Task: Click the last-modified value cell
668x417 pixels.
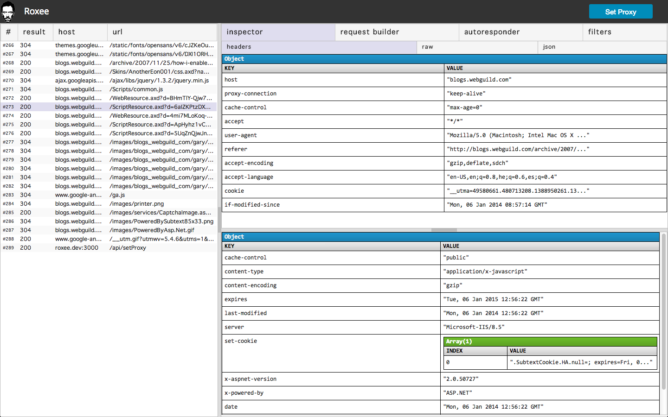Action: click(x=550, y=313)
